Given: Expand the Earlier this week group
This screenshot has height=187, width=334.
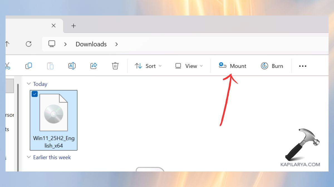Looking at the screenshot, I should tap(29, 157).
